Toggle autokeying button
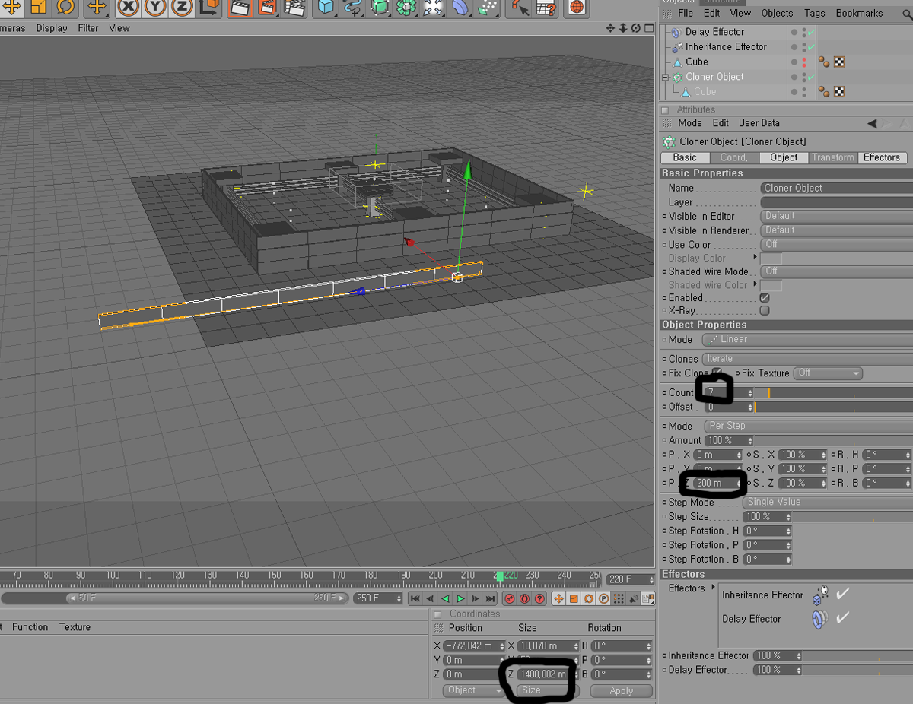Screen dimensions: 913x704 click(x=525, y=599)
